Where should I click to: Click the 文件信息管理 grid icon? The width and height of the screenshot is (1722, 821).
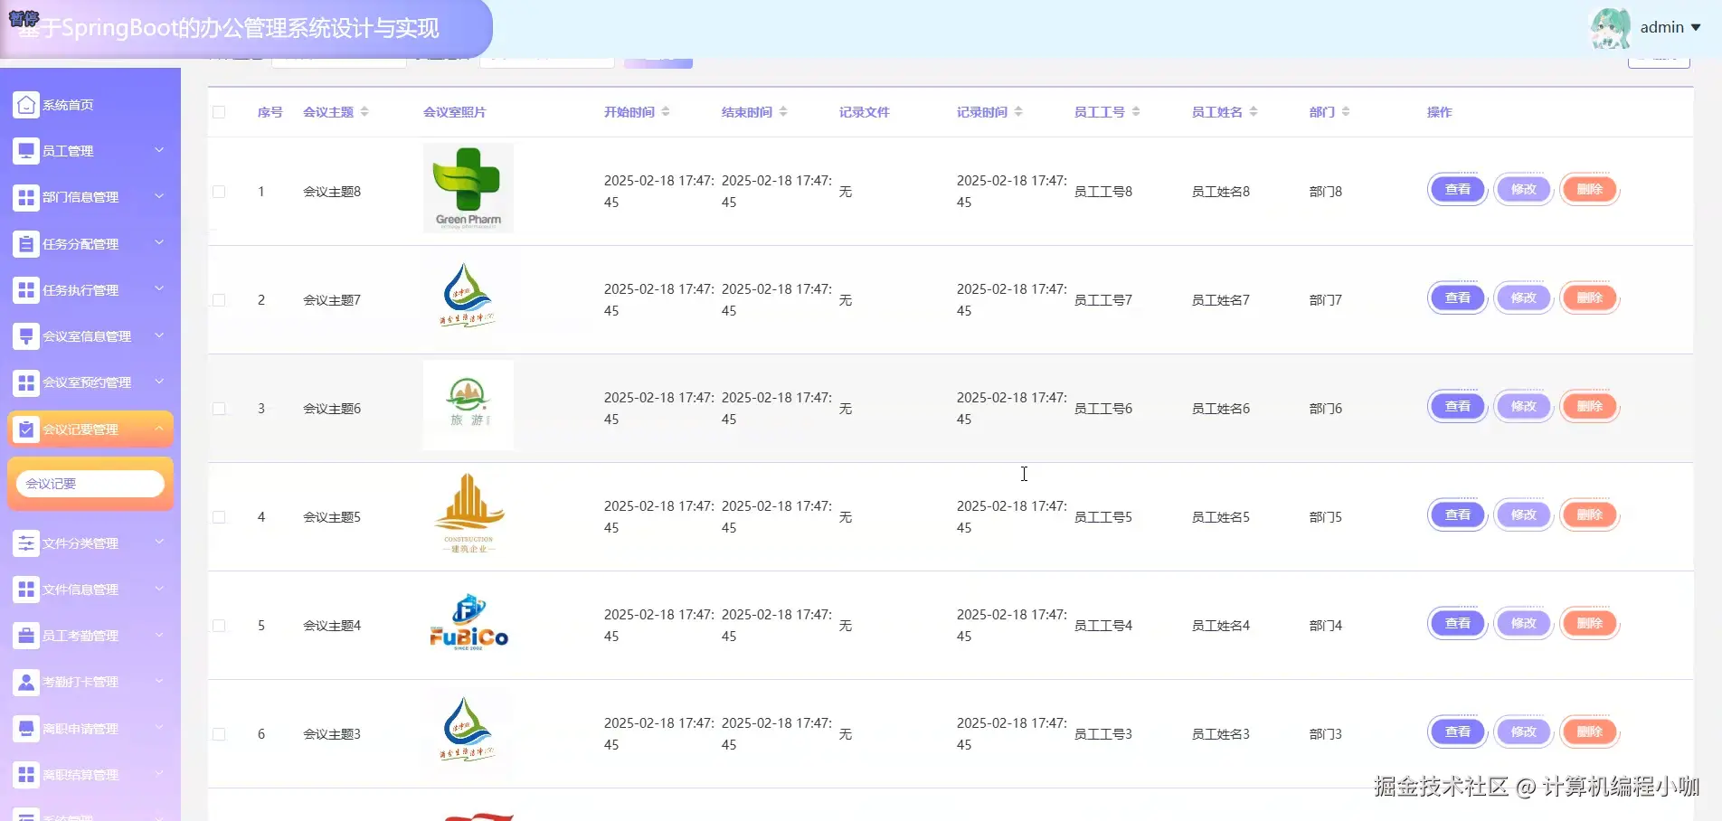(26, 590)
